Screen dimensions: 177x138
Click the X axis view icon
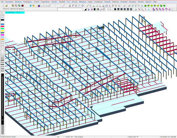70,6
